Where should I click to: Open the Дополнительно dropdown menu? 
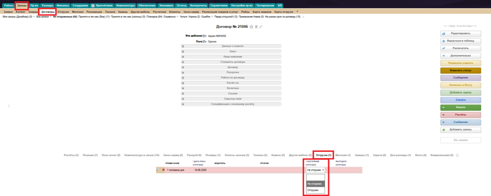click(460, 56)
